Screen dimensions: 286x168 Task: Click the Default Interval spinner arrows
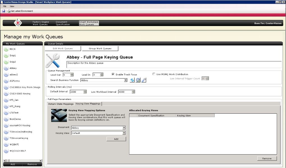click(x=85, y=92)
